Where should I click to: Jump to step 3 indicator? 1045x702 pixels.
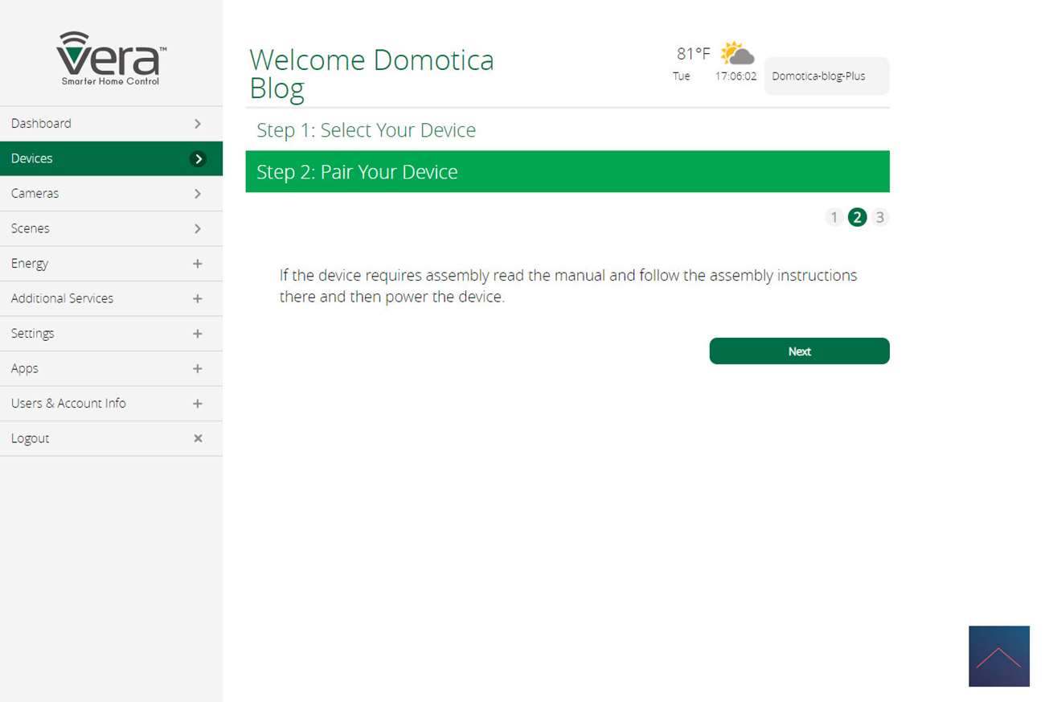pyautogui.click(x=880, y=217)
